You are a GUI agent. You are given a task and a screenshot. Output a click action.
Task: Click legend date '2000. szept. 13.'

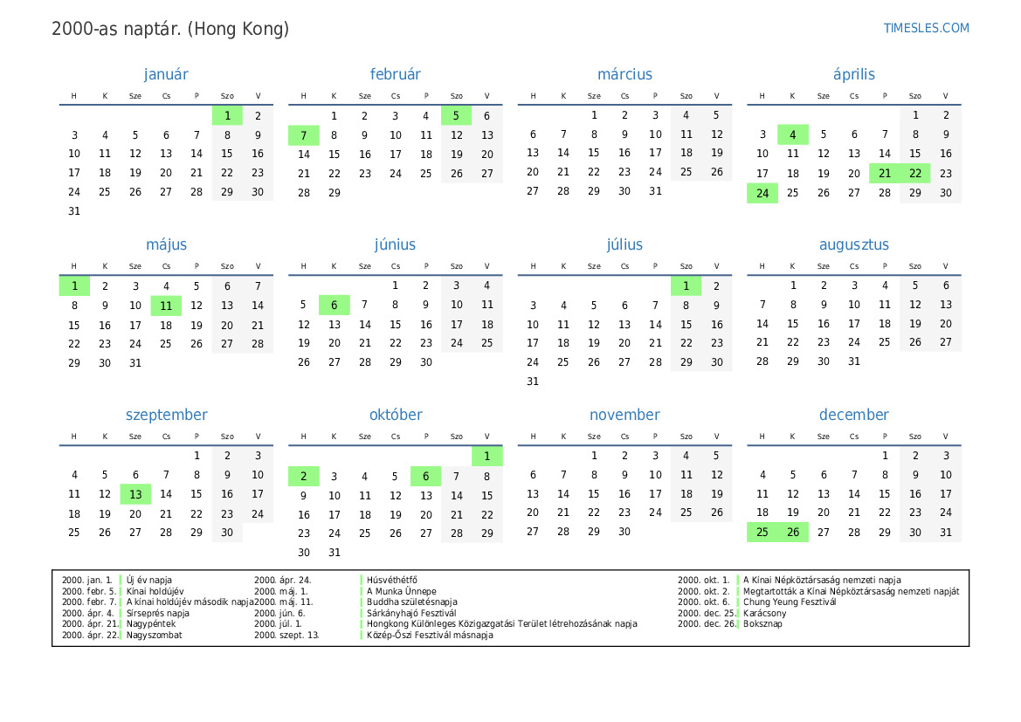pos(286,635)
